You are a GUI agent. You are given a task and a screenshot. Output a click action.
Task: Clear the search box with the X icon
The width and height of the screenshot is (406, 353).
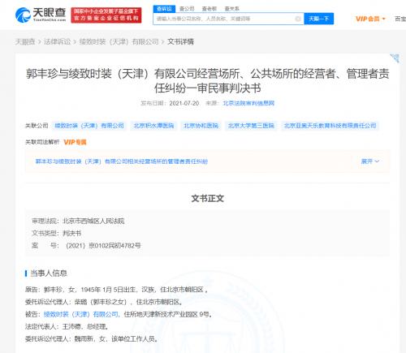(298, 19)
